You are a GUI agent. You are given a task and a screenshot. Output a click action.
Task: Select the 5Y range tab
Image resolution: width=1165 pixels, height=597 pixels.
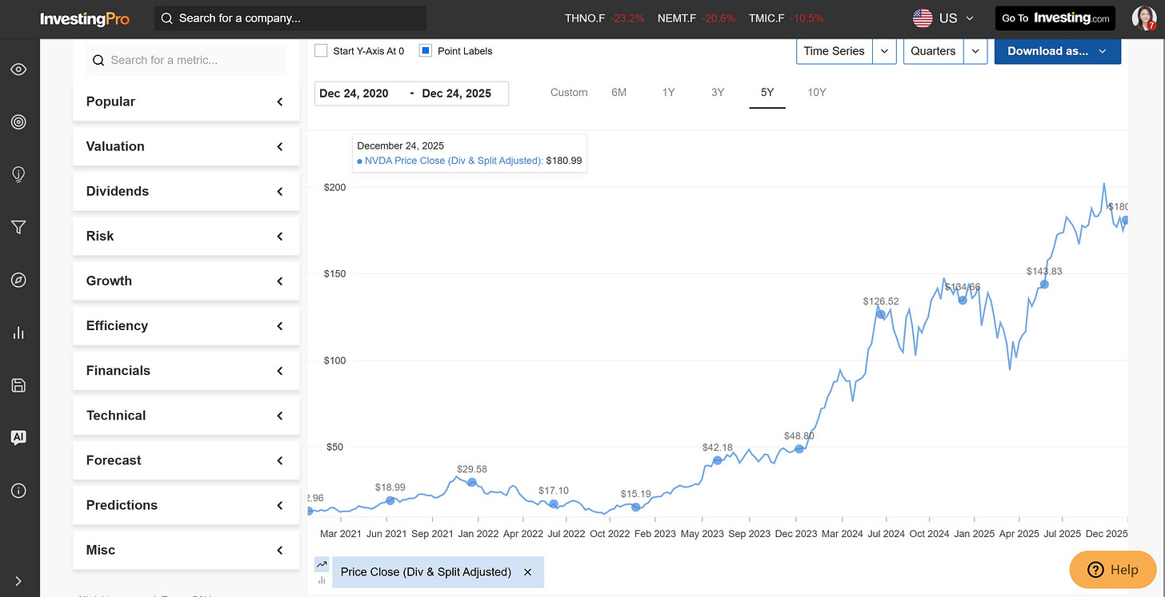[767, 92]
